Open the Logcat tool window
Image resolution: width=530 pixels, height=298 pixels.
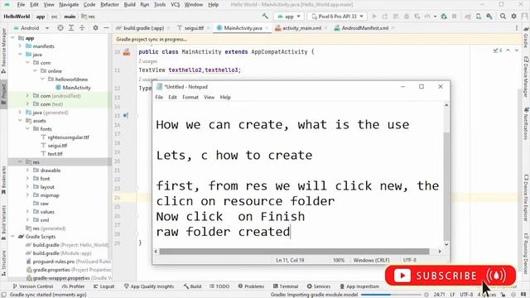tap(104, 286)
